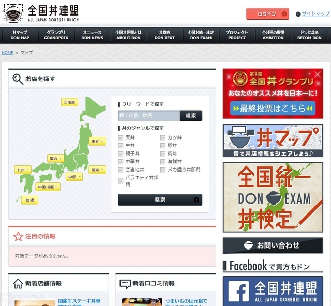Go to DON EXAM in navigation bar
This screenshot has height=306, width=331.
tap(201, 35)
